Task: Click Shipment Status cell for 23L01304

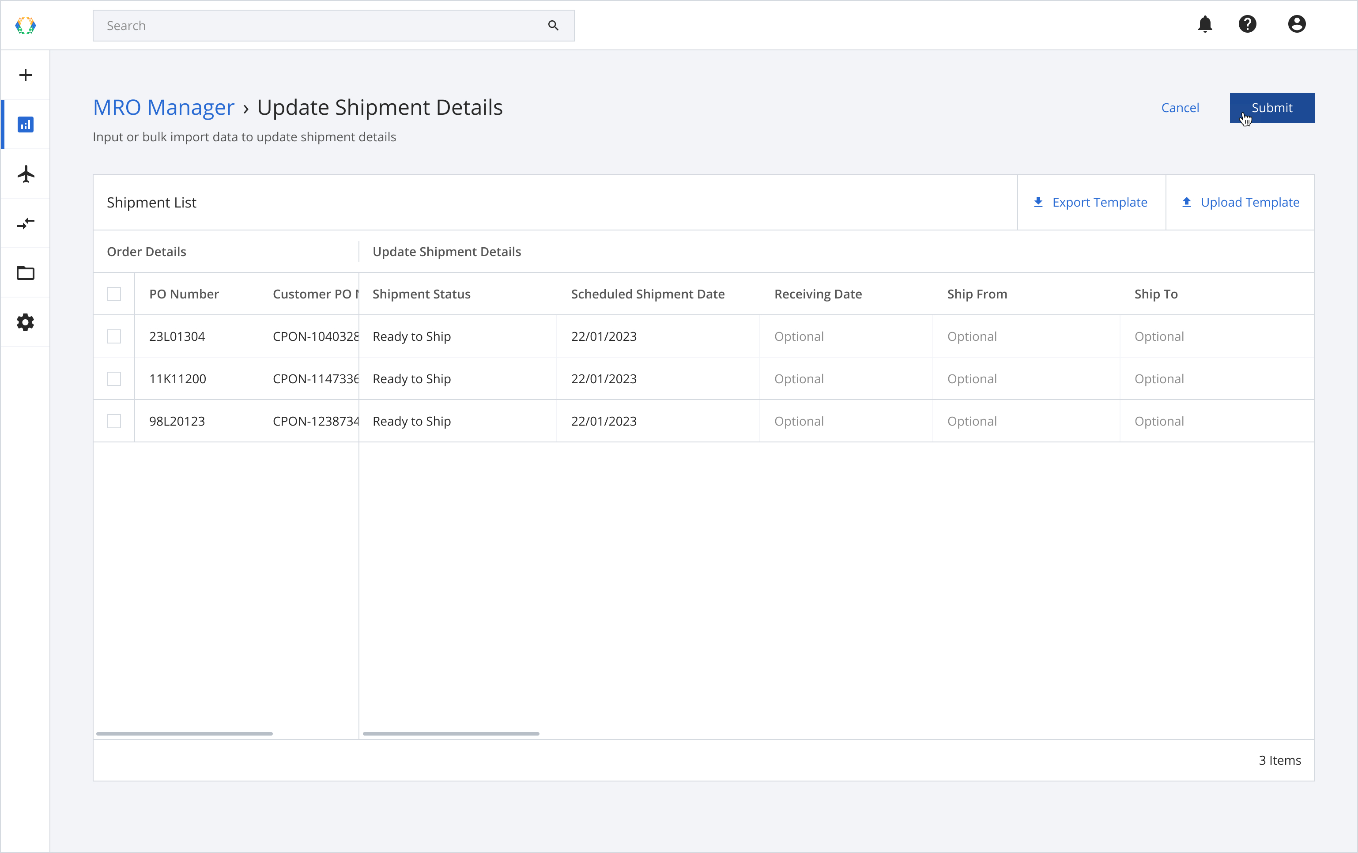Action: [457, 336]
